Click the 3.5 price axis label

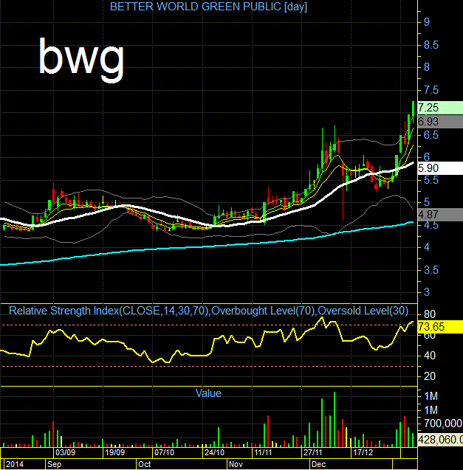point(431,270)
